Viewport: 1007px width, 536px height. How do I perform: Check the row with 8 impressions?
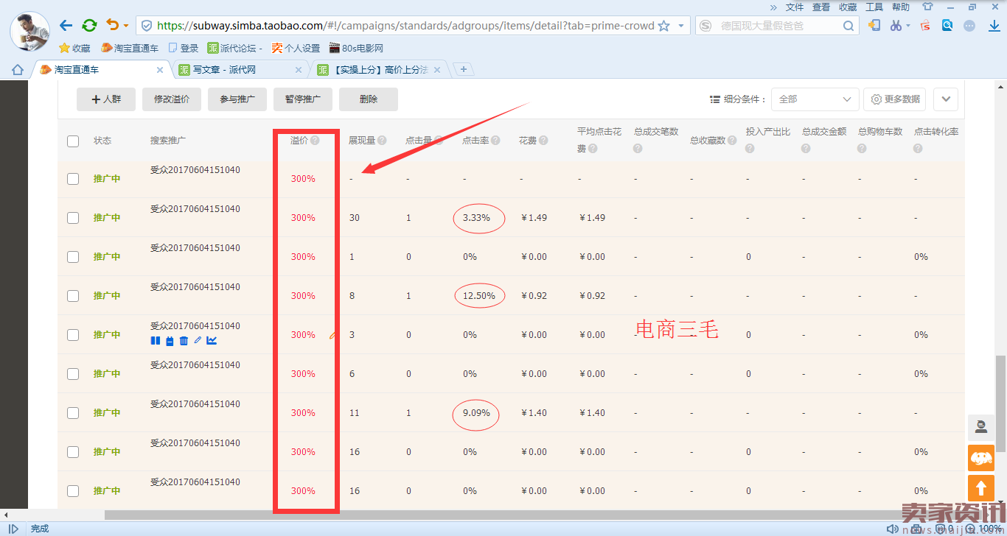tap(73, 296)
